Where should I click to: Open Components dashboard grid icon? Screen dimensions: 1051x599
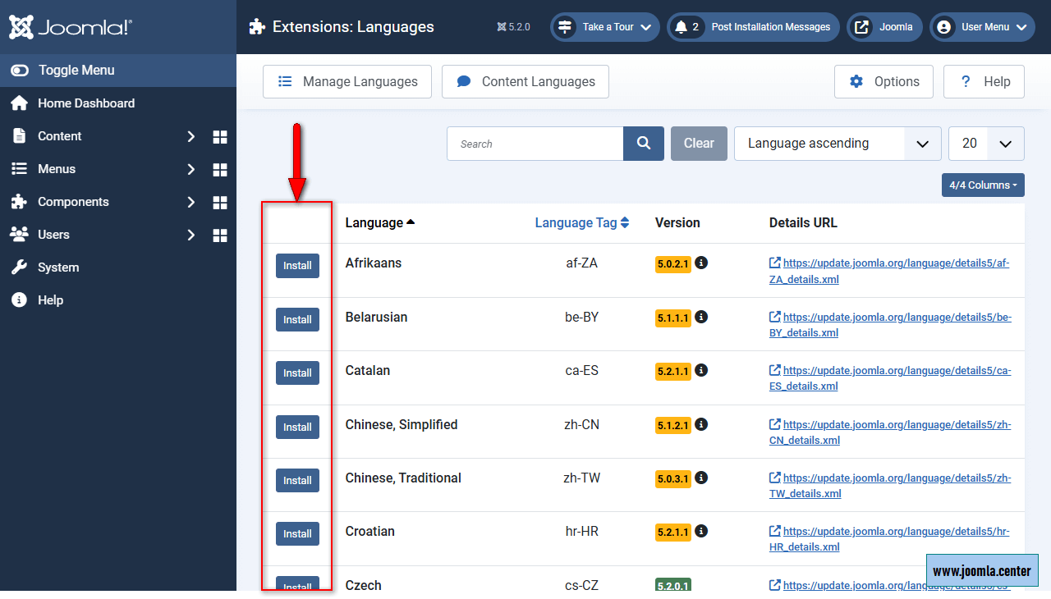[x=220, y=203]
